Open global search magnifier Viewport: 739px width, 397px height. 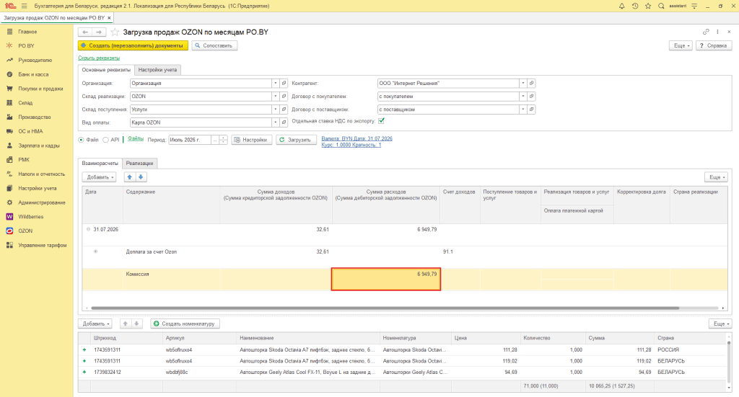tap(661, 6)
